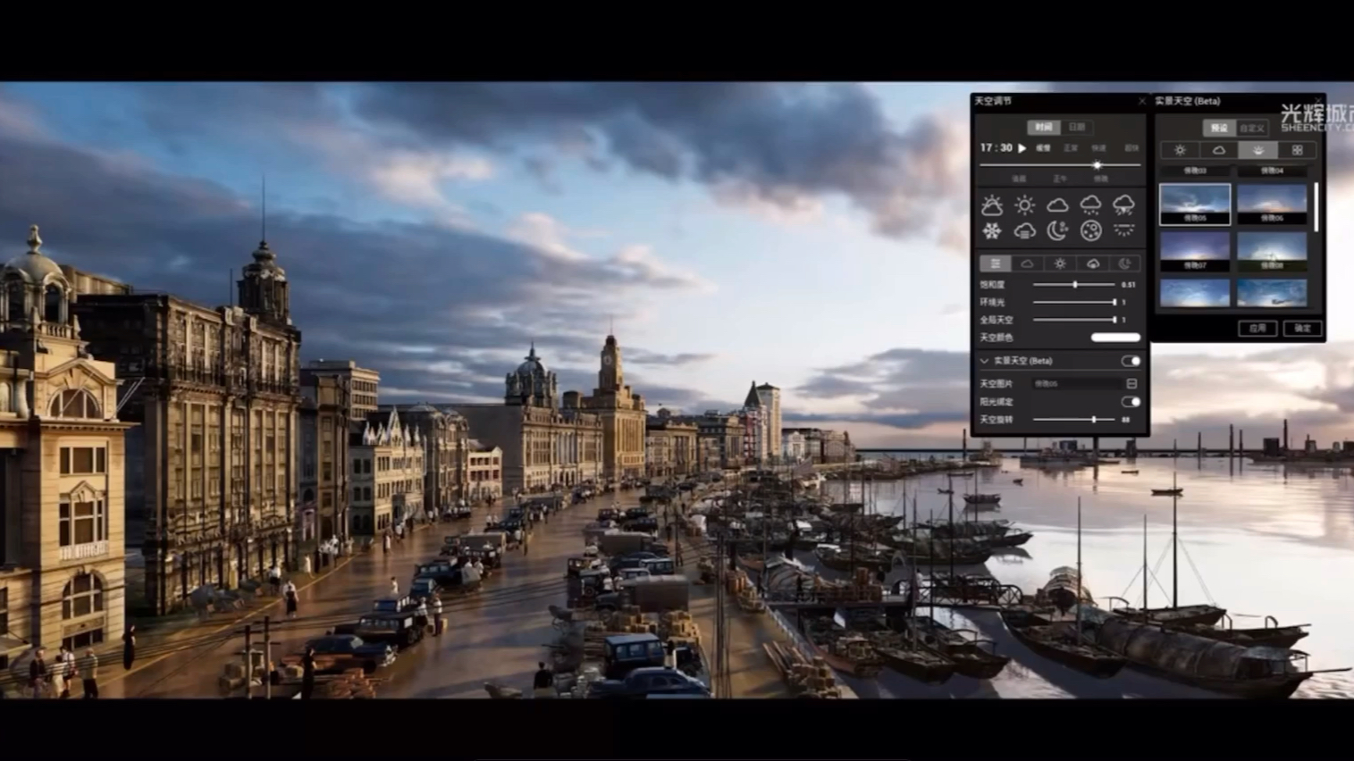Collapse the 实景天空 (Beta) section

(x=985, y=361)
